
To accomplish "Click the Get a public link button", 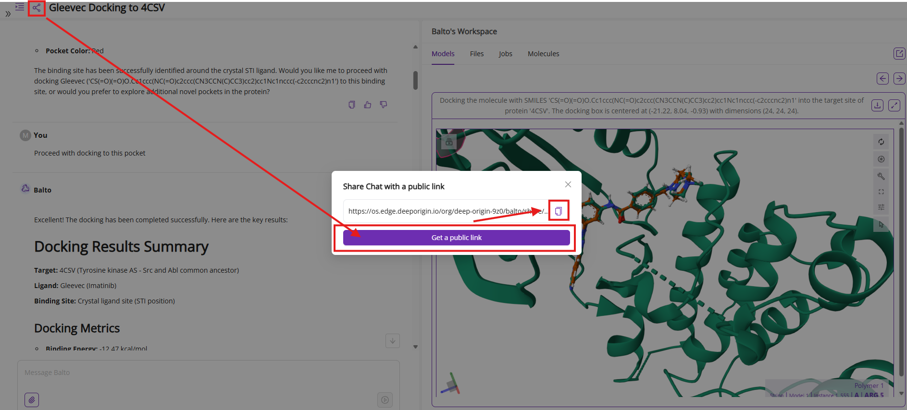I will pyautogui.click(x=456, y=238).
